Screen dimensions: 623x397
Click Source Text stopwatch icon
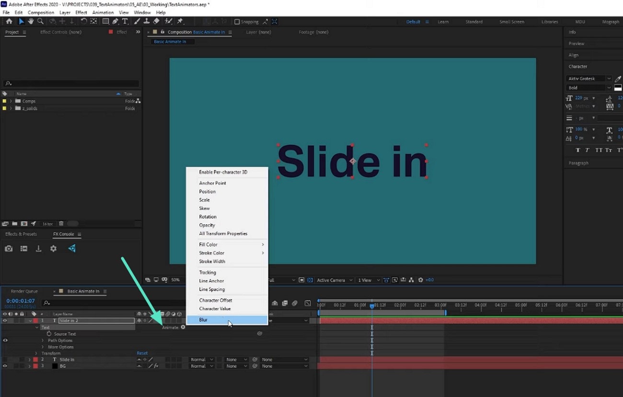[x=49, y=334]
